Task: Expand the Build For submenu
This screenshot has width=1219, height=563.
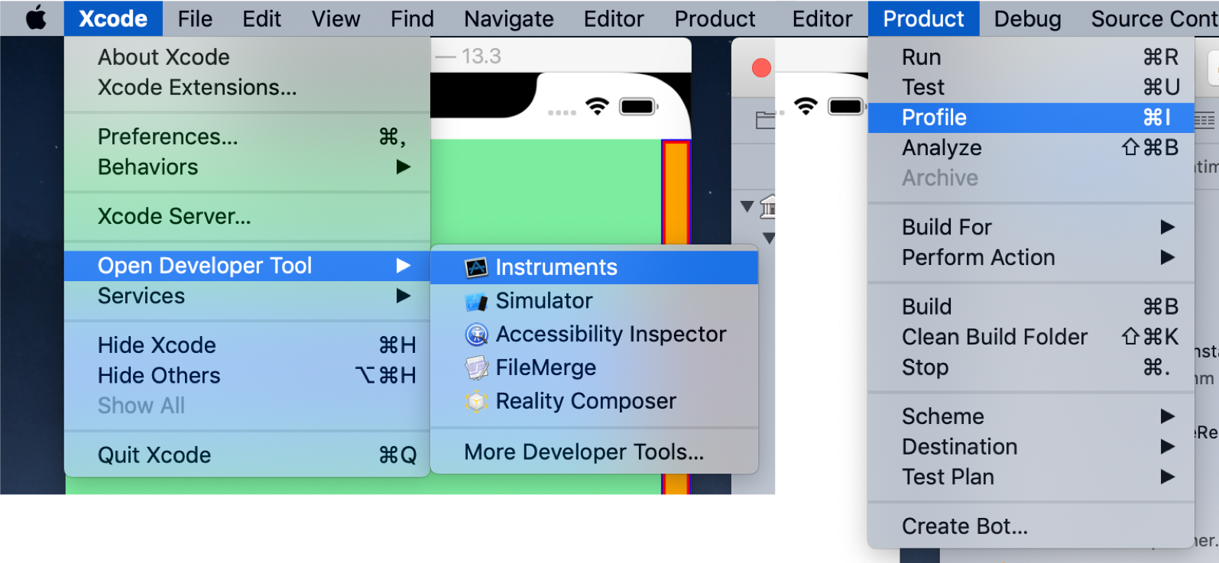Action: [1166, 227]
